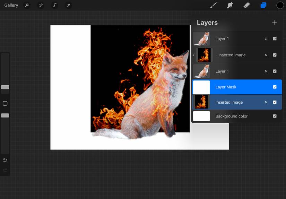Click the Layer Mask name
The image size is (286, 199).
coord(226,87)
